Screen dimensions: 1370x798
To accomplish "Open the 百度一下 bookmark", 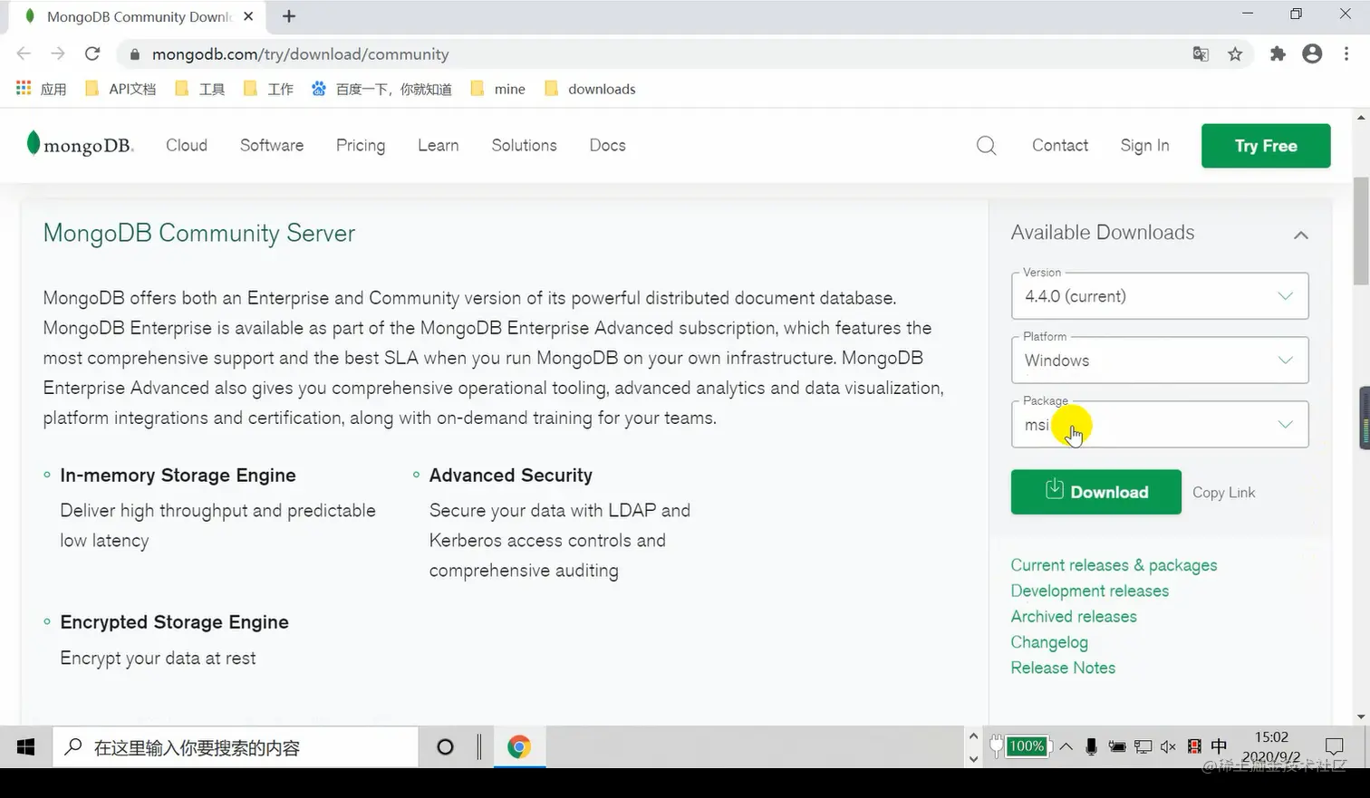I will pos(381,89).
